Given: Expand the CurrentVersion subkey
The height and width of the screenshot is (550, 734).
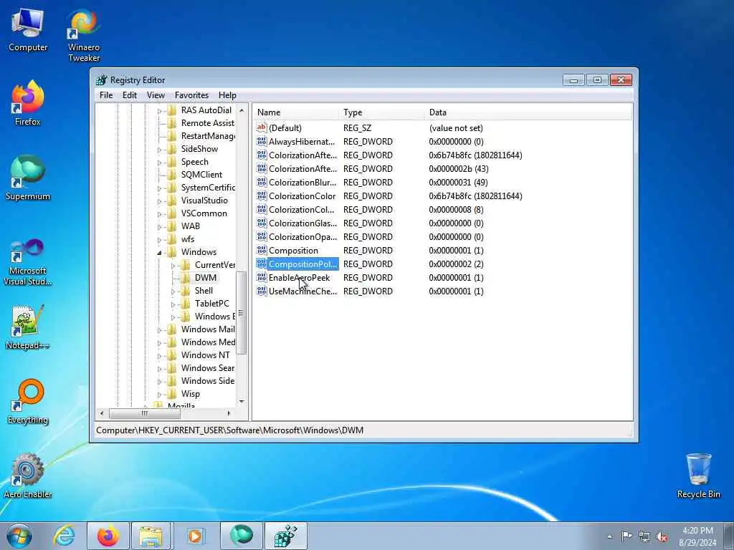Looking at the screenshot, I should coord(173,266).
